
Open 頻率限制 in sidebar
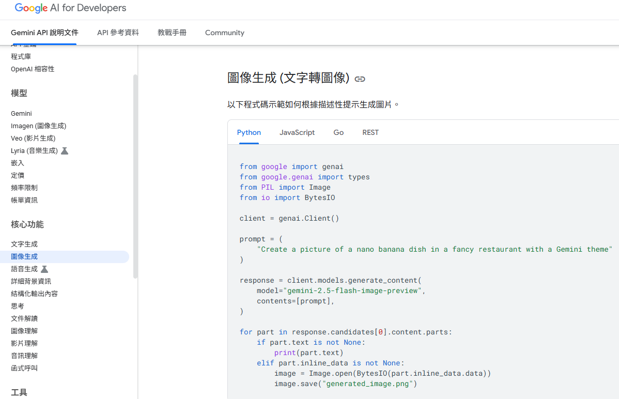24,188
